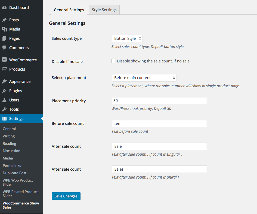This screenshot has width=257, height=214.
Task: Click the Dashboard gauge icon
Action: coord(4,8)
